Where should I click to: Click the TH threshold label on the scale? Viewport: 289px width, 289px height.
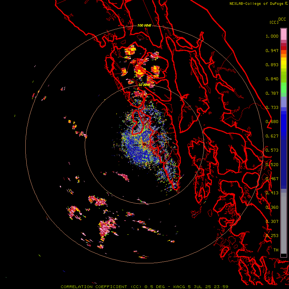[x=276, y=250]
